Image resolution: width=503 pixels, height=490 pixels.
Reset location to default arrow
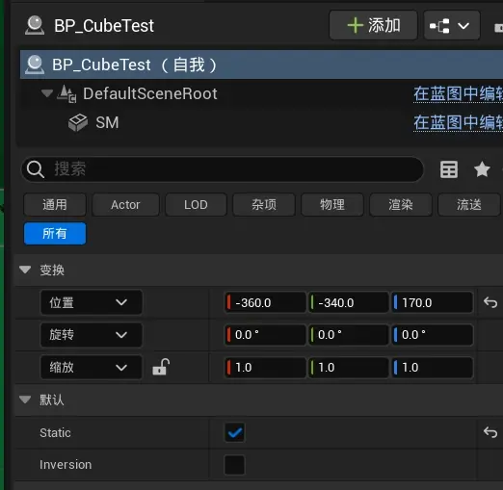[x=490, y=302]
